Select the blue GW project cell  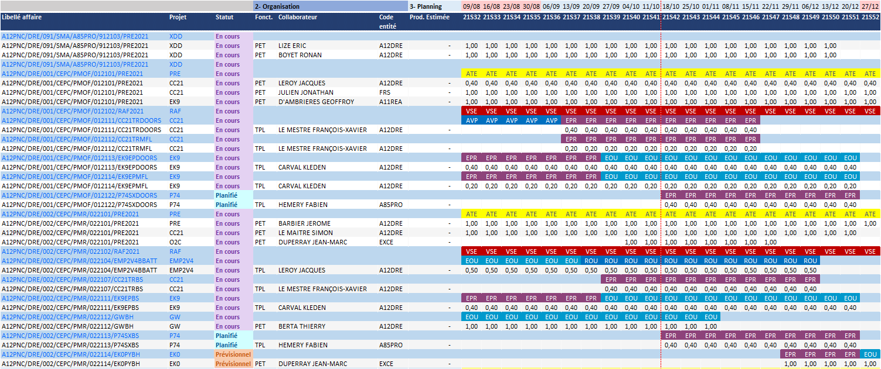pos(174,317)
